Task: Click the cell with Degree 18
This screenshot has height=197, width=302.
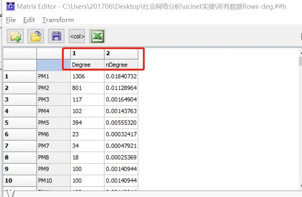Action: pyautogui.click(x=87, y=157)
